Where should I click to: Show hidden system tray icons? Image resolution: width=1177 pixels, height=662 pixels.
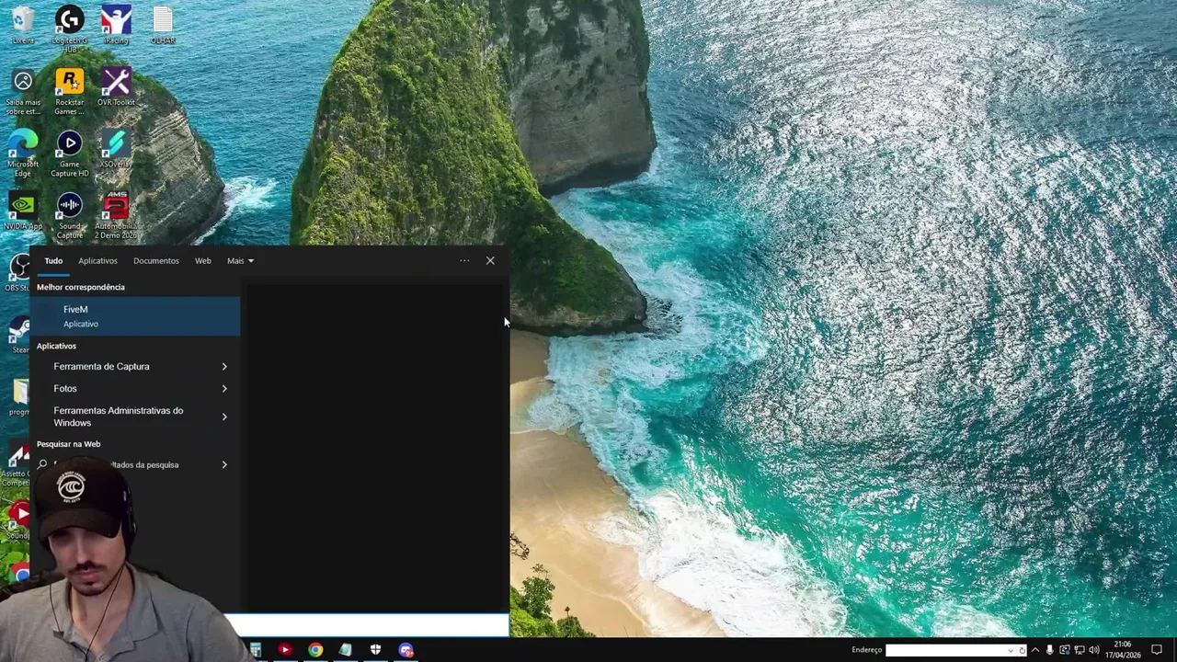pyautogui.click(x=1034, y=650)
